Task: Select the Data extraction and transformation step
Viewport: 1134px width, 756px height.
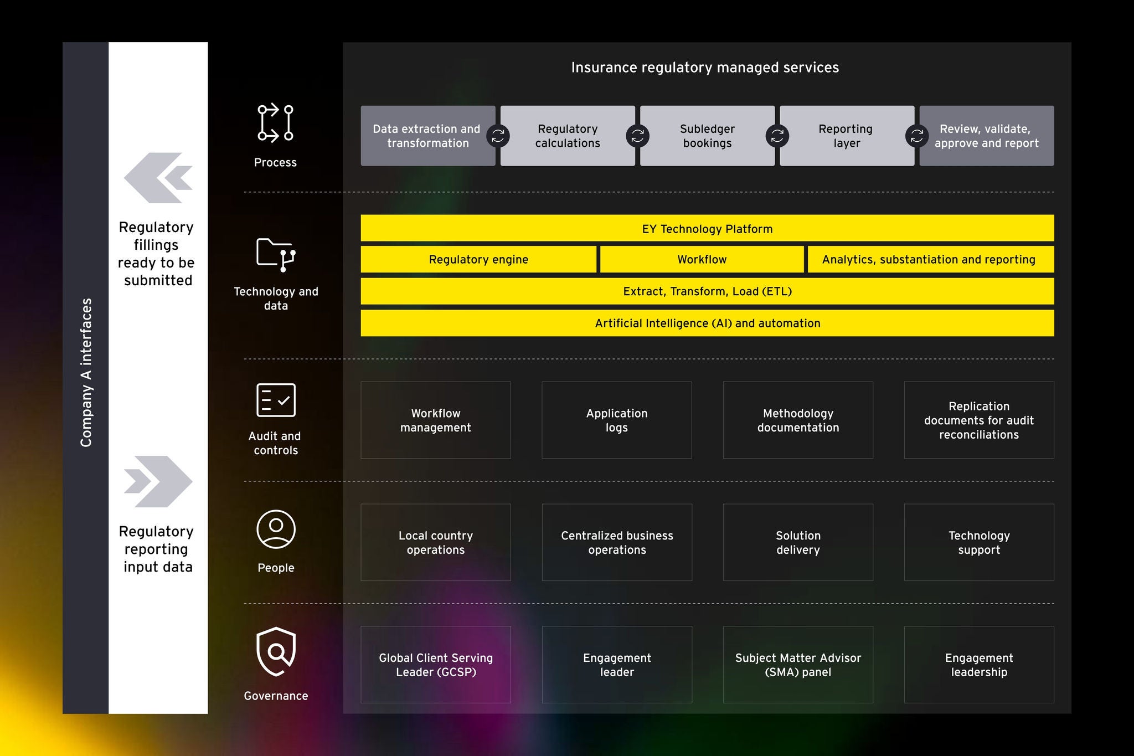Action: (427, 136)
